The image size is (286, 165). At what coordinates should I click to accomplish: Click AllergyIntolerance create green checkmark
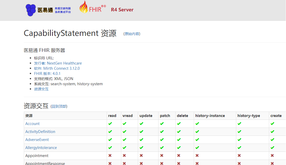point(272,148)
